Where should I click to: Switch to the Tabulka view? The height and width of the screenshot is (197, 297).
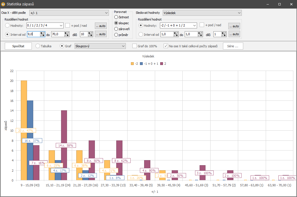tap(38, 46)
